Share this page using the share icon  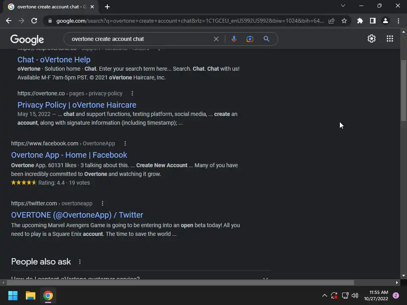tap(331, 21)
